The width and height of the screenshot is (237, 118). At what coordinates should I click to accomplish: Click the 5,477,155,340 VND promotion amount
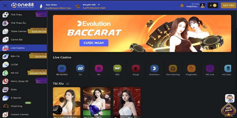click(x=94, y=8)
